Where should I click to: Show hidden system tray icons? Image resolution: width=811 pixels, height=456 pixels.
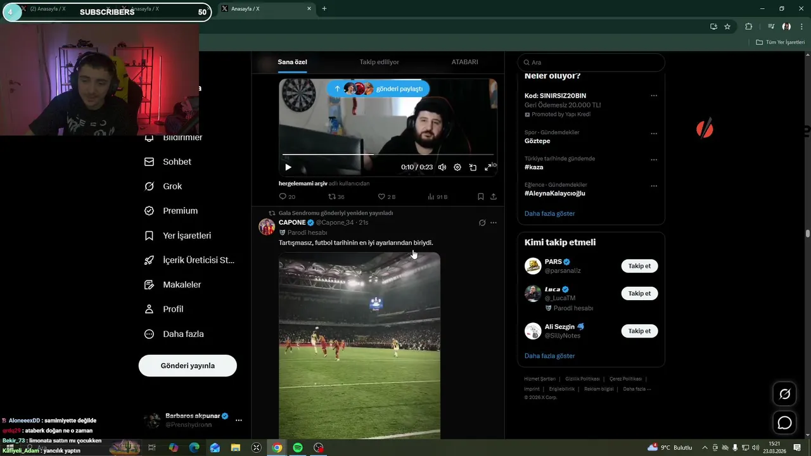[705, 448]
